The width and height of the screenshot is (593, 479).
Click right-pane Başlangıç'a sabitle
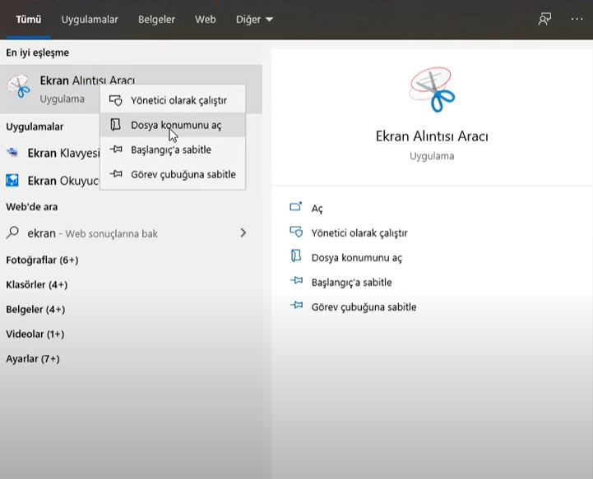pos(351,282)
